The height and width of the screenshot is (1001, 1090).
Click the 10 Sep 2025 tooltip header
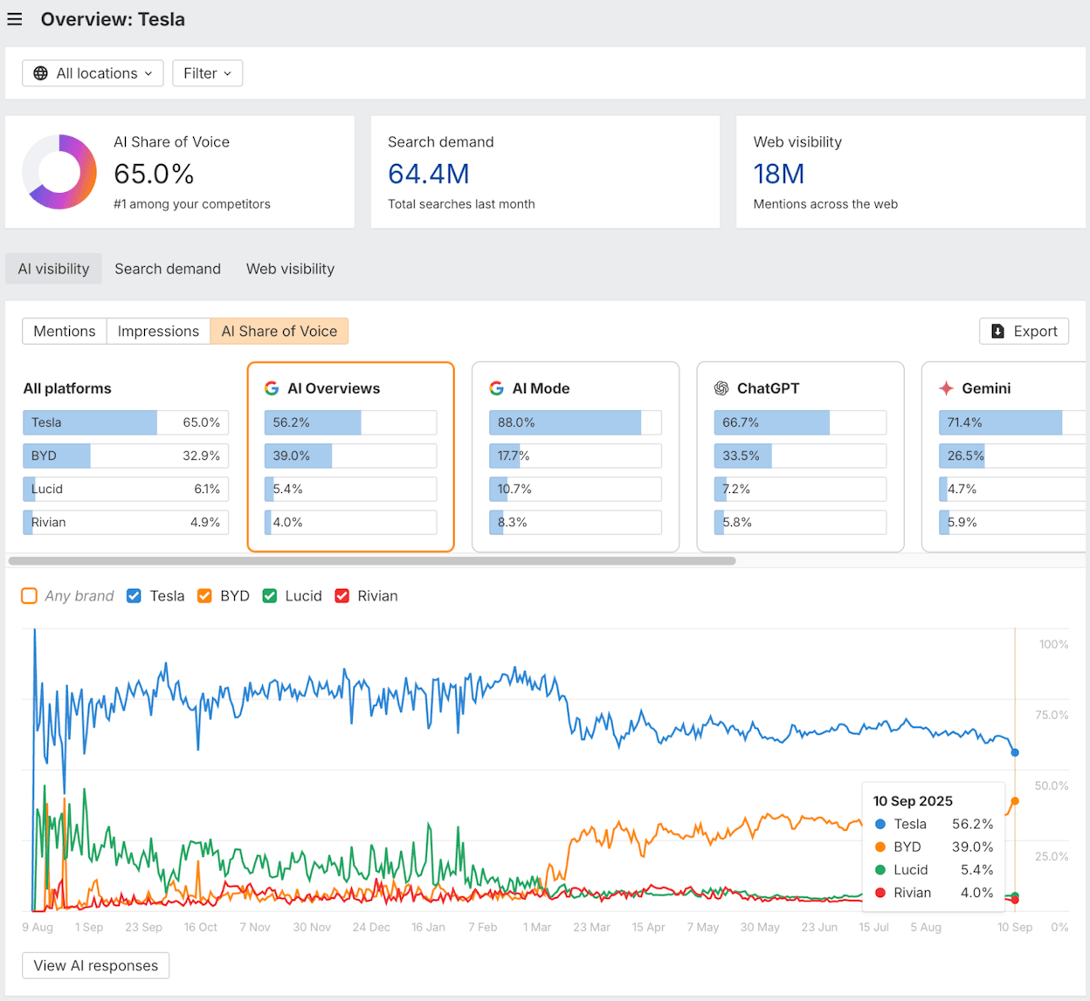(913, 801)
